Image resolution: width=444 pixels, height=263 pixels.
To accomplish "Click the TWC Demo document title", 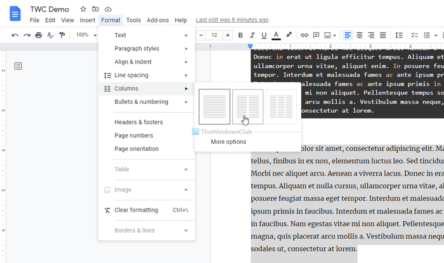I will pos(49,10).
